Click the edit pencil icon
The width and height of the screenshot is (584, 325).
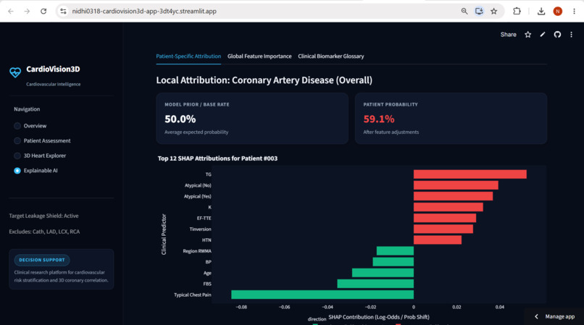[543, 35]
